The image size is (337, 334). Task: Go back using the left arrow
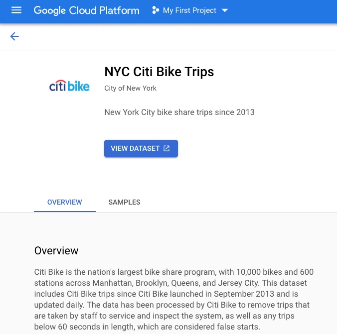(14, 36)
